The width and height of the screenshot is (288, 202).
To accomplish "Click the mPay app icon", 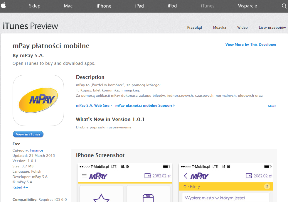I will coord(38,100).
